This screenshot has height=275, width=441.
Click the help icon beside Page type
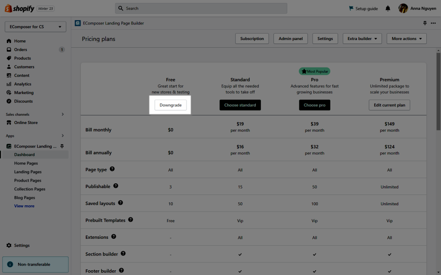pyautogui.click(x=112, y=169)
